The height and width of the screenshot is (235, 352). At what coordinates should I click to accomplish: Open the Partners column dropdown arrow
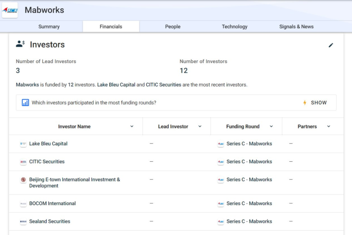(329, 127)
